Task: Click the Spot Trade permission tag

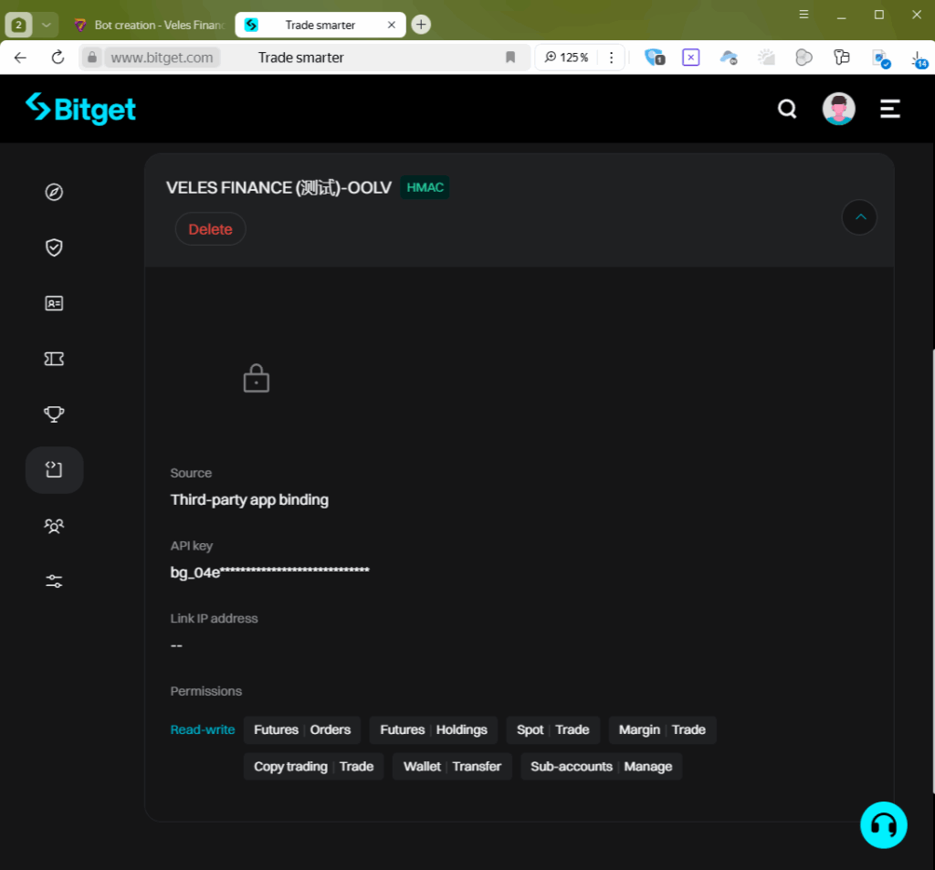Action: [x=552, y=730]
